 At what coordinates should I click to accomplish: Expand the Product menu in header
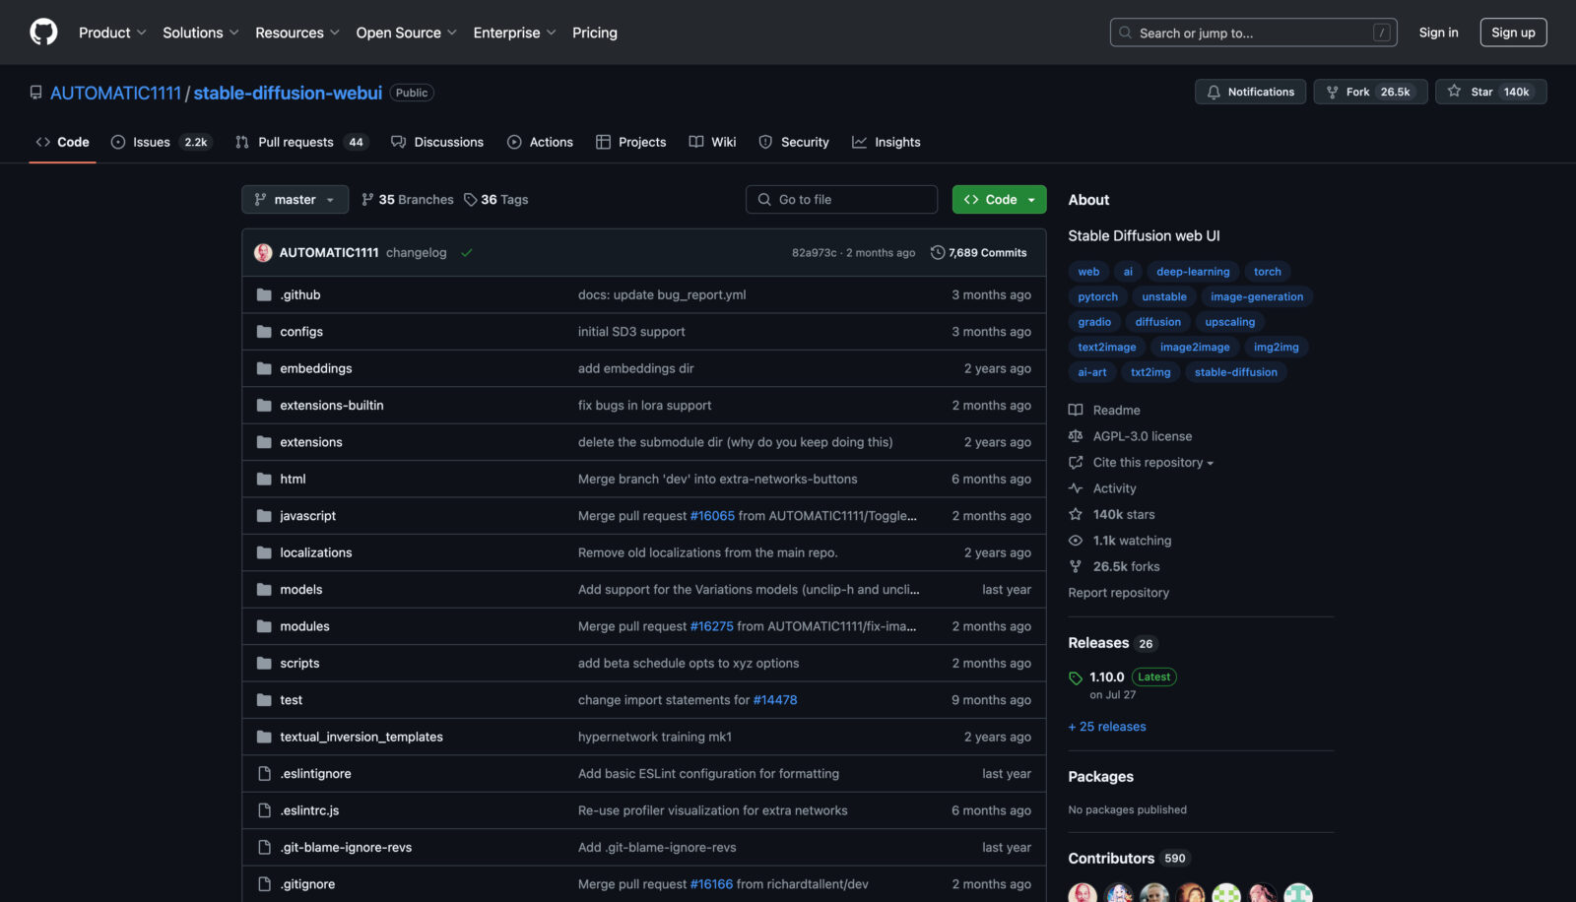[112, 32]
